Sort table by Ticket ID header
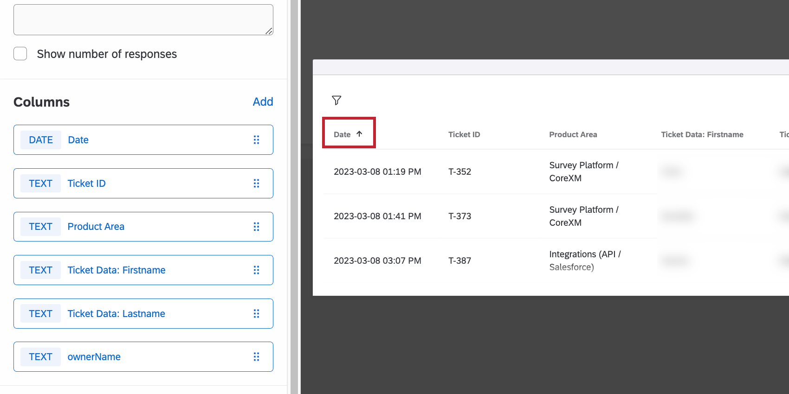The height and width of the screenshot is (394, 789). [464, 134]
